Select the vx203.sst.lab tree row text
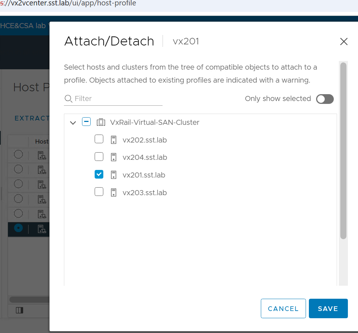358x333 pixels. (145, 193)
